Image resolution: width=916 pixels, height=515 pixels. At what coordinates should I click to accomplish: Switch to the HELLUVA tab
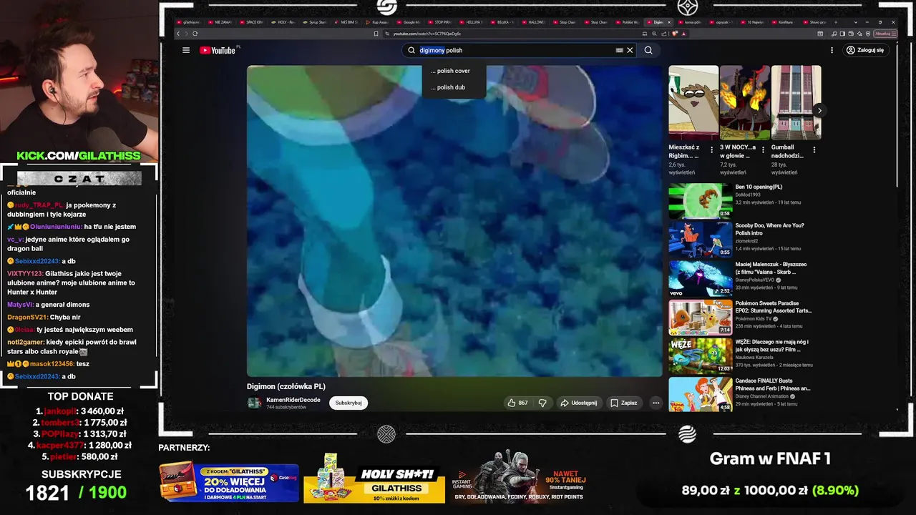point(472,22)
